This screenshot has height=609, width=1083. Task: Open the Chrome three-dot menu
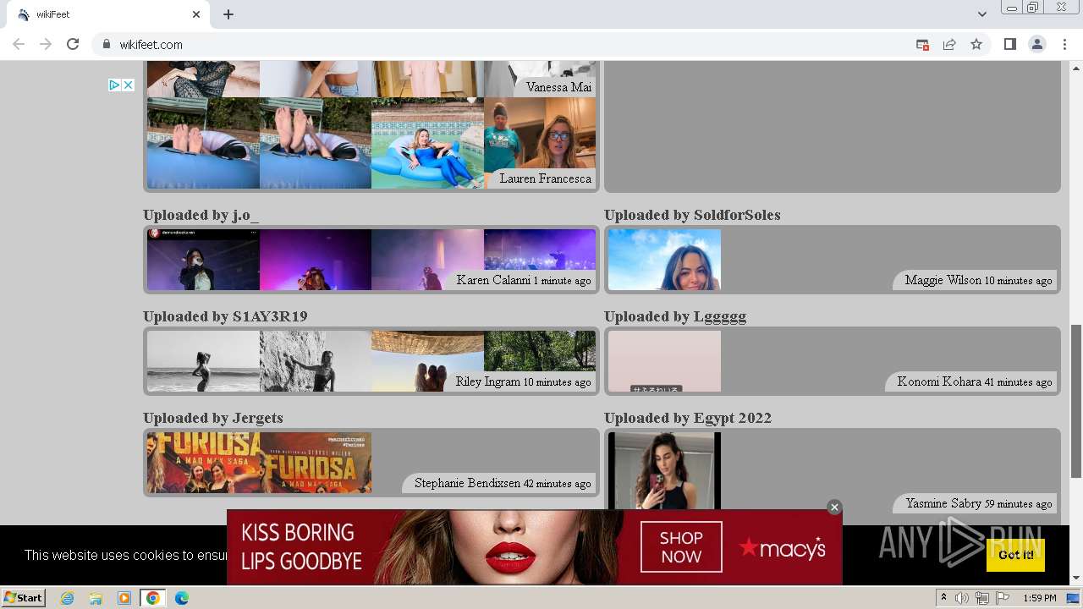1064,45
